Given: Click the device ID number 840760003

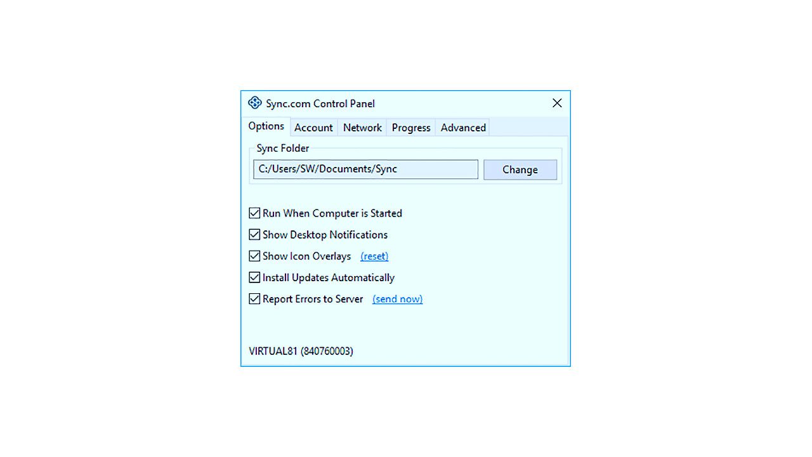Looking at the screenshot, I should [x=327, y=351].
